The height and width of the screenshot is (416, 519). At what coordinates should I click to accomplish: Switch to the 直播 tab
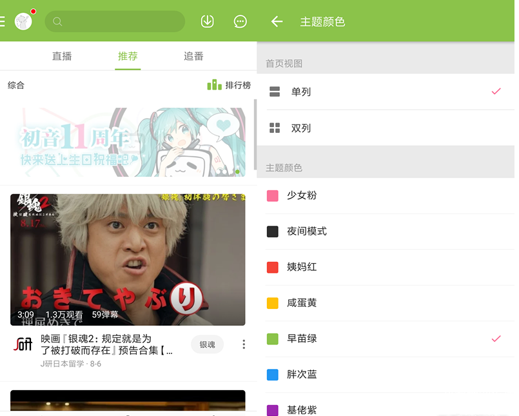(62, 56)
